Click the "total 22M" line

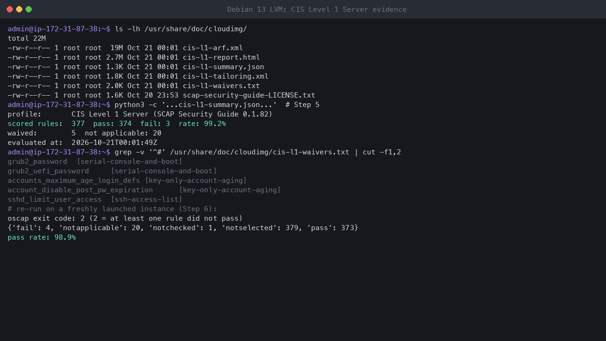(27, 38)
